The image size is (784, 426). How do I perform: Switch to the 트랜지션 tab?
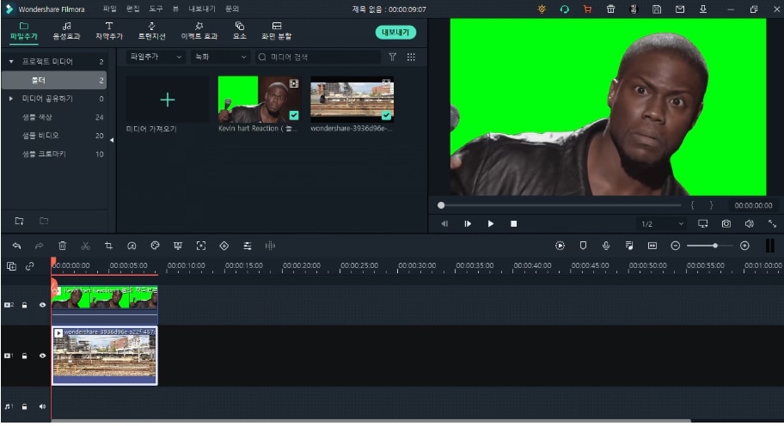click(151, 31)
